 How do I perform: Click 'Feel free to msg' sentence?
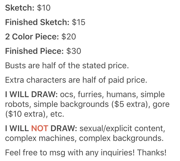(35, 153)
